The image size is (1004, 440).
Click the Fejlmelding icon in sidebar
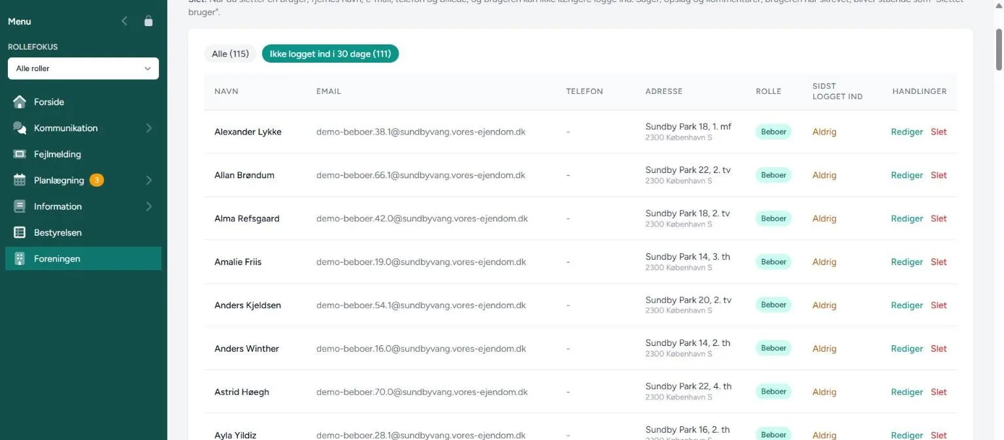click(x=20, y=154)
